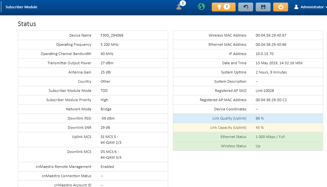
Task: Click the Subscriber Module title
Action: (x=21, y=7)
